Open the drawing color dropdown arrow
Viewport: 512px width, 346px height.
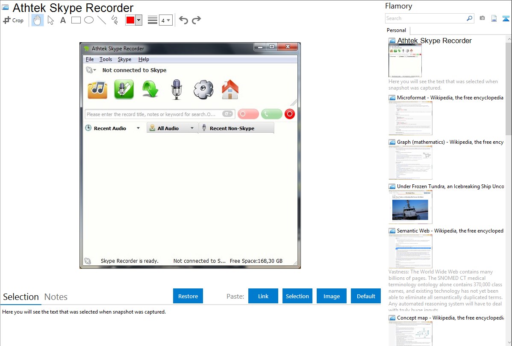pyautogui.click(x=139, y=20)
